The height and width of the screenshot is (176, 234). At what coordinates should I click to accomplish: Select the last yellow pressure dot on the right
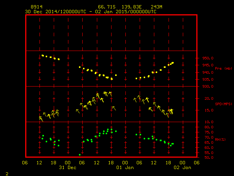[173, 63]
